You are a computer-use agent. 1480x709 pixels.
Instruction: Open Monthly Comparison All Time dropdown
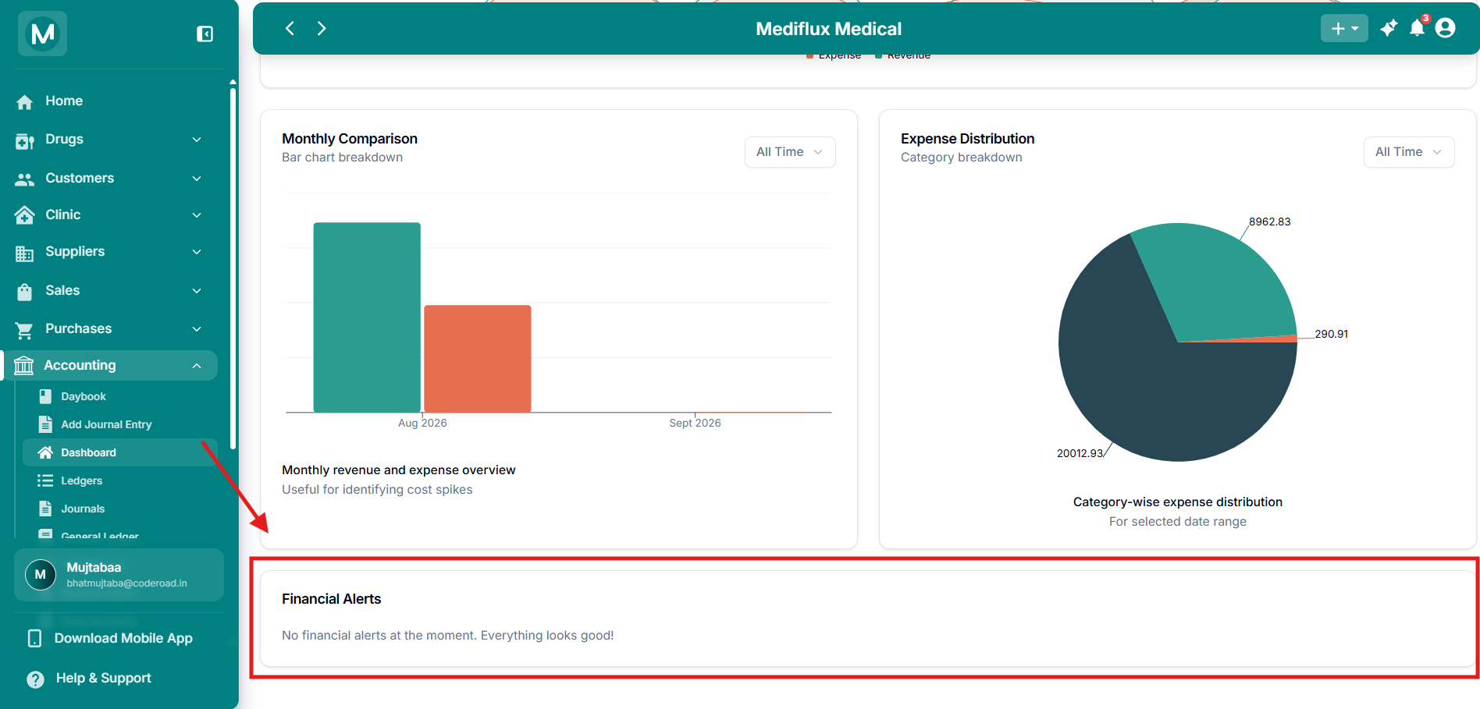[x=789, y=152]
